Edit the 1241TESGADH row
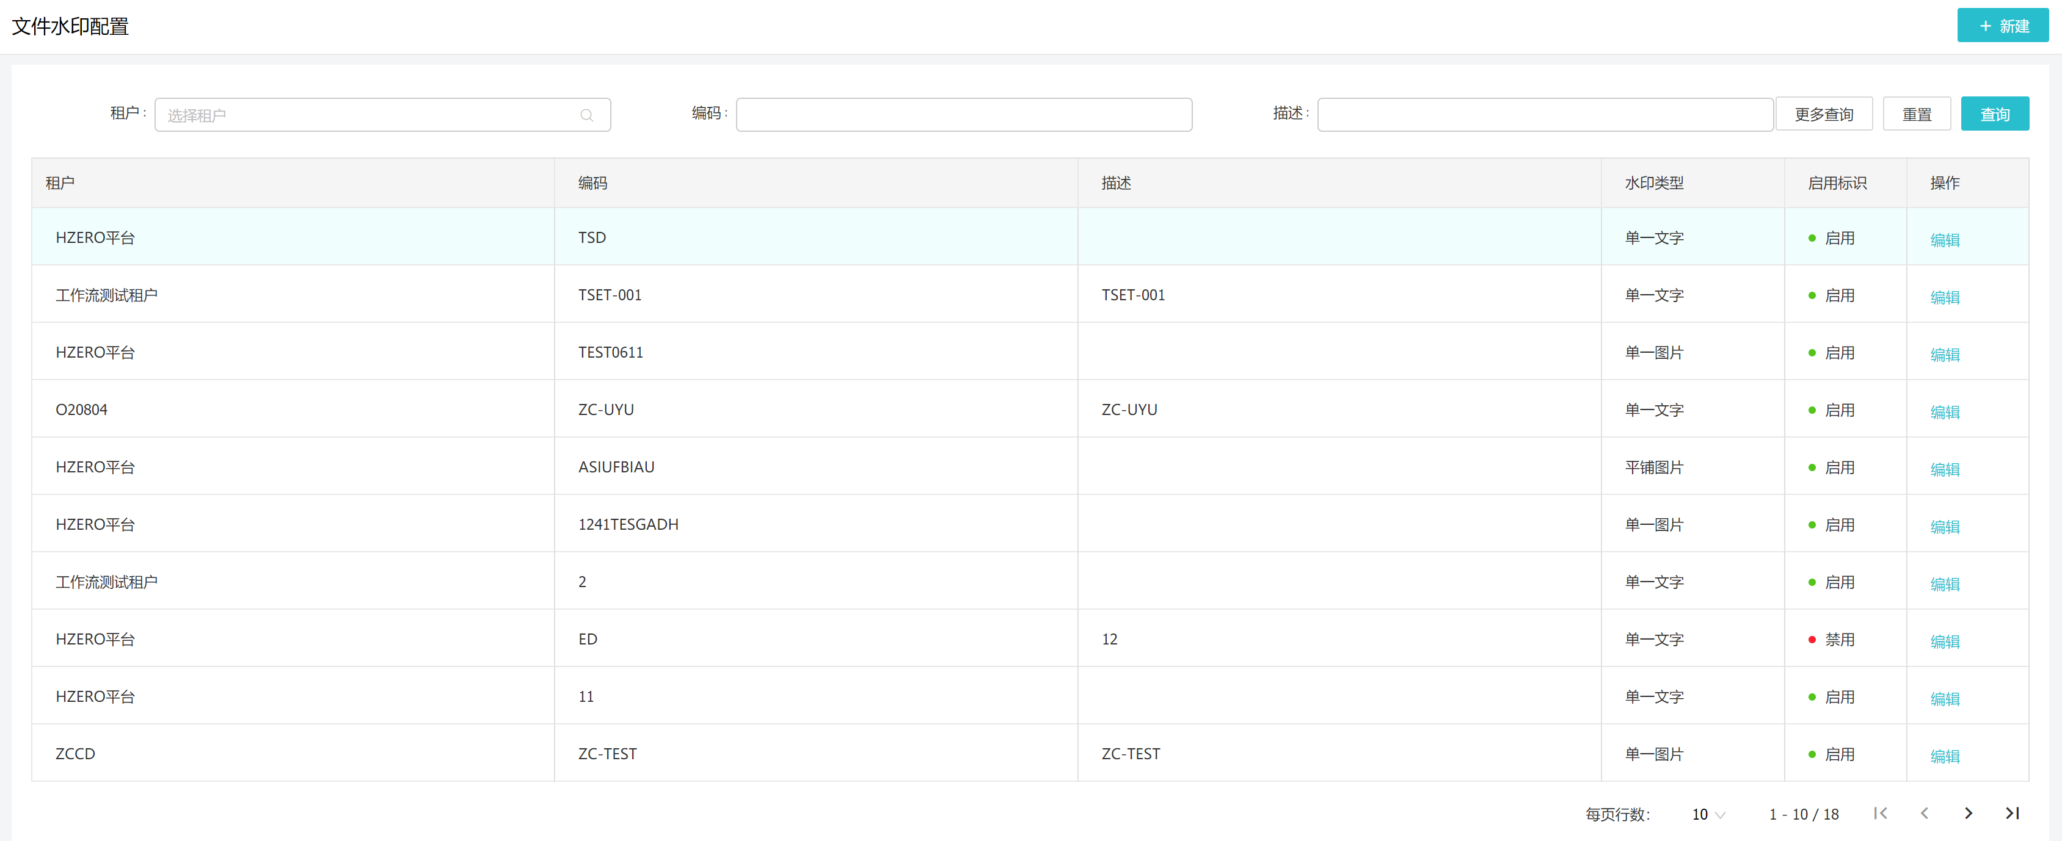The image size is (2062, 841). (1944, 527)
